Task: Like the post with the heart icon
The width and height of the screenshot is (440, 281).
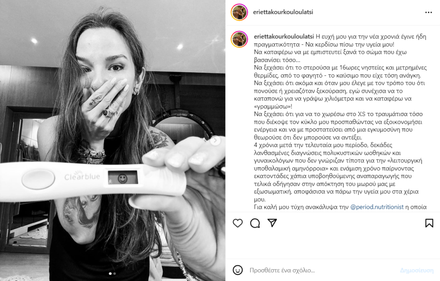Action: click(238, 223)
